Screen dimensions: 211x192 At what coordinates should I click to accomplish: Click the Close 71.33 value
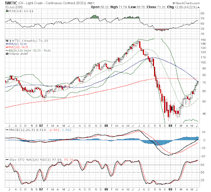click(156, 7)
